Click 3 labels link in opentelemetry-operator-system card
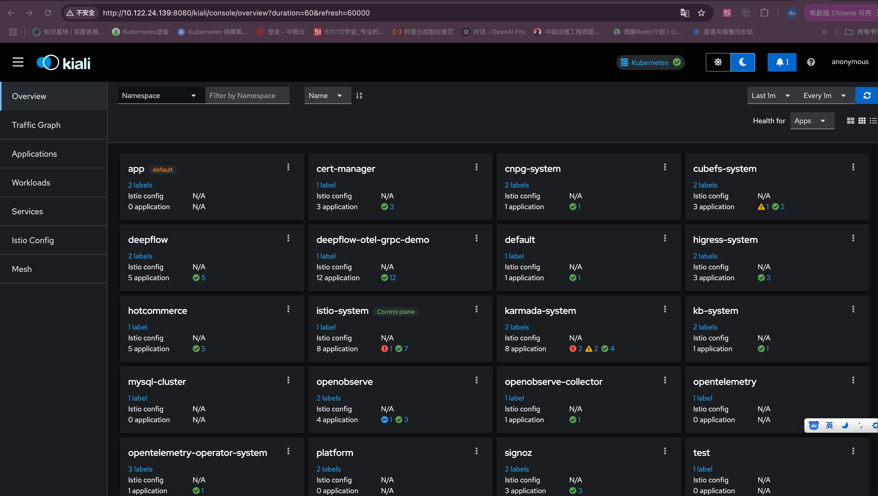878x496 pixels. 140,469
